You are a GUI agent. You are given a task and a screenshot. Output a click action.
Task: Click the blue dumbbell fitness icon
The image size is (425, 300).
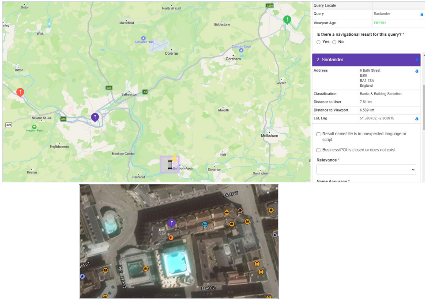(x=205, y=224)
